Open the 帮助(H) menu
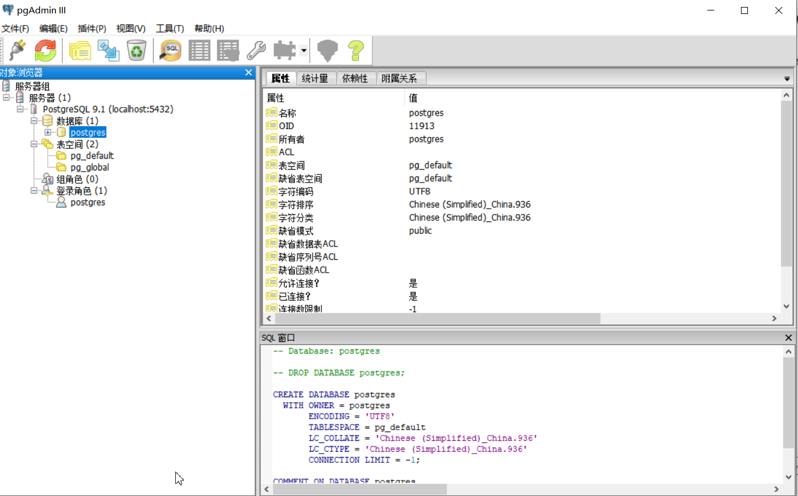The width and height of the screenshot is (798, 496). pyautogui.click(x=209, y=28)
